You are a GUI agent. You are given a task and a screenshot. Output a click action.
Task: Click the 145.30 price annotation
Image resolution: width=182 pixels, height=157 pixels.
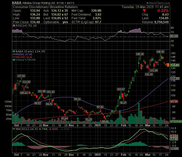pyautogui.click(x=140, y=54)
